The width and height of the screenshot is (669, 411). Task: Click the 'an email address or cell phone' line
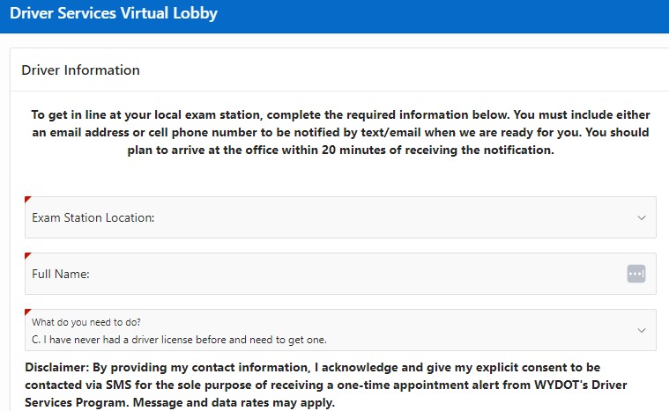click(340, 132)
